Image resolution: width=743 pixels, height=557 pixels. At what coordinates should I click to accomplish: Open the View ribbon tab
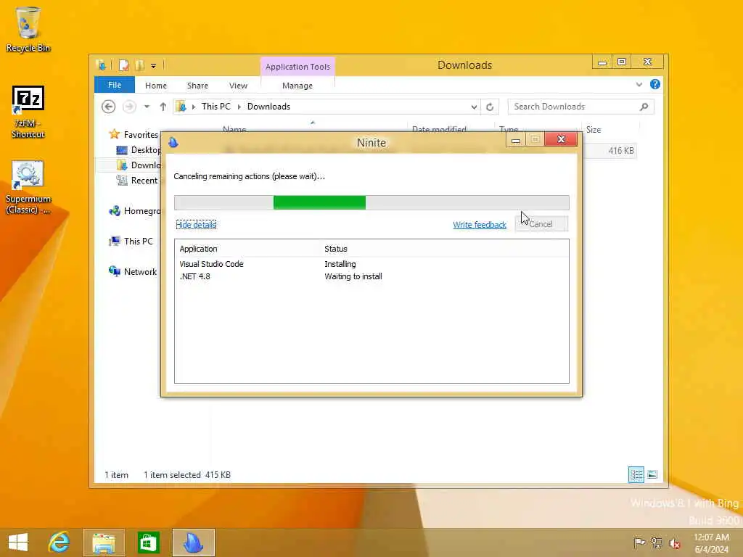238,86
